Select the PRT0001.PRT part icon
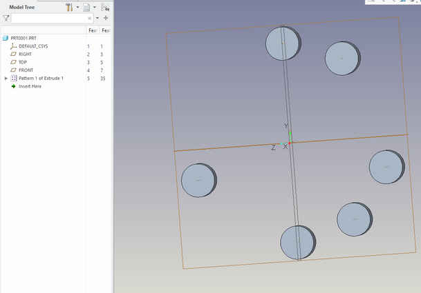Viewport: 421px width, 293px height. point(6,38)
